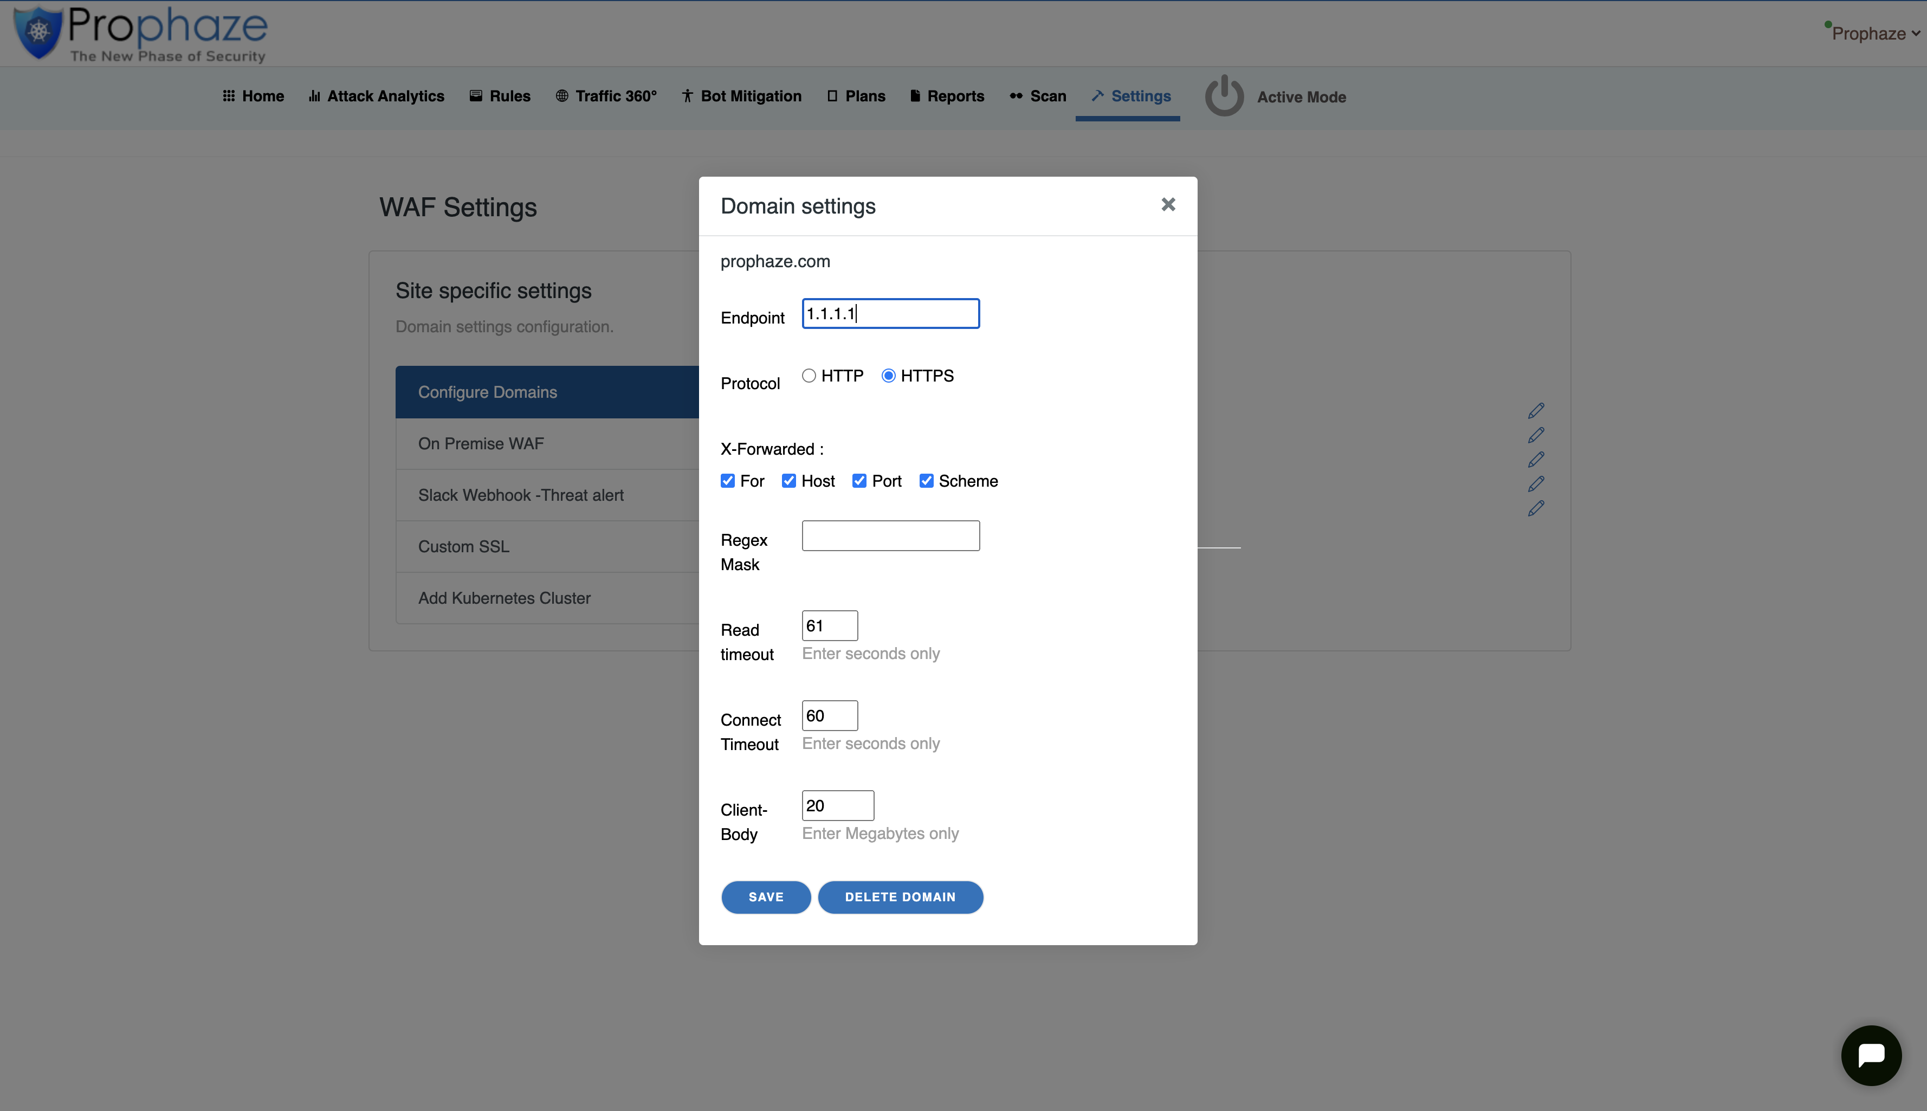This screenshot has height=1111, width=1927.
Task: Select the HTTP protocol radio button
Action: pos(809,376)
